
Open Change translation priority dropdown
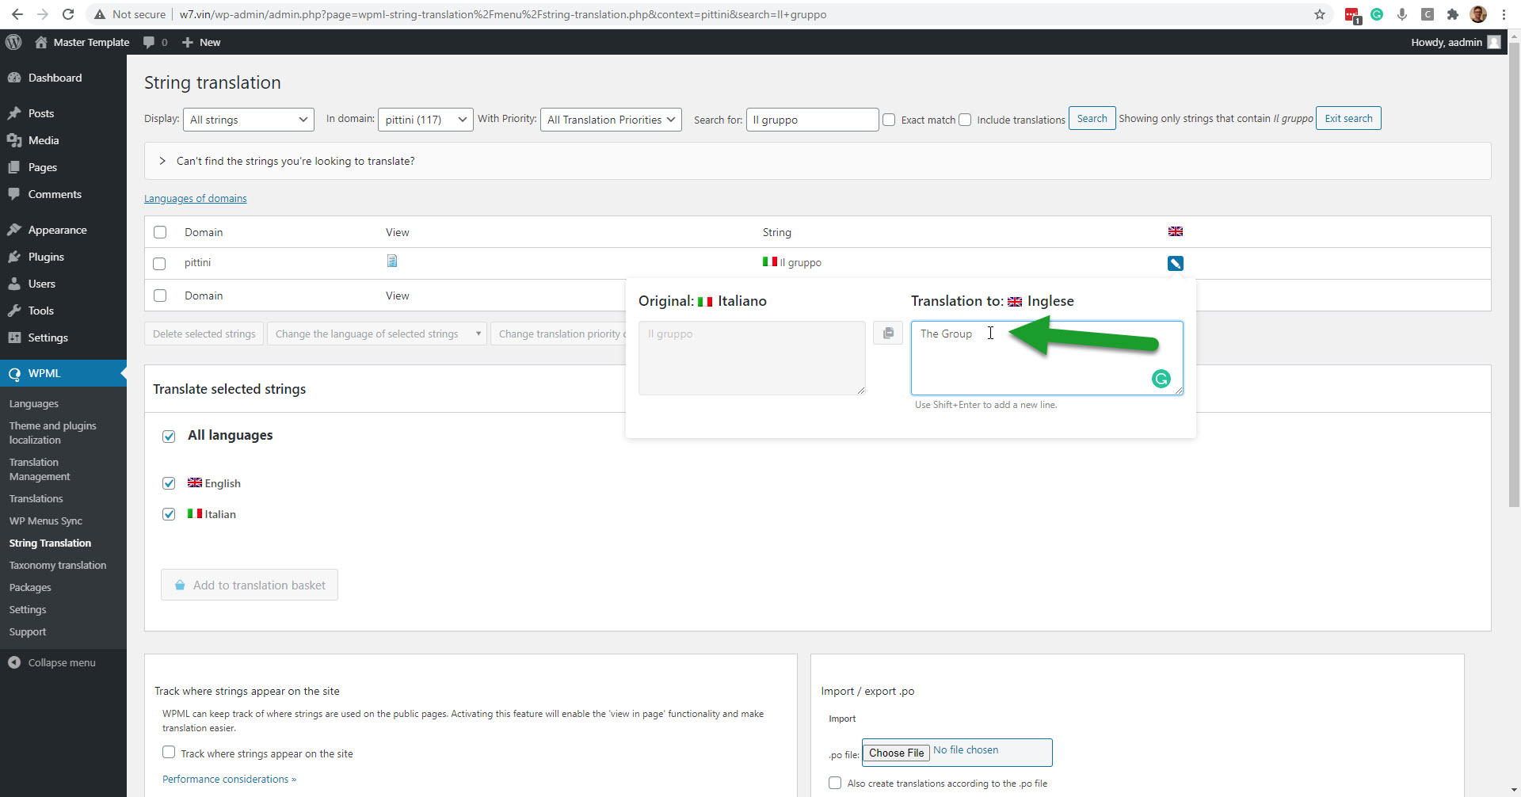pyautogui.click(x=559, y=334)
